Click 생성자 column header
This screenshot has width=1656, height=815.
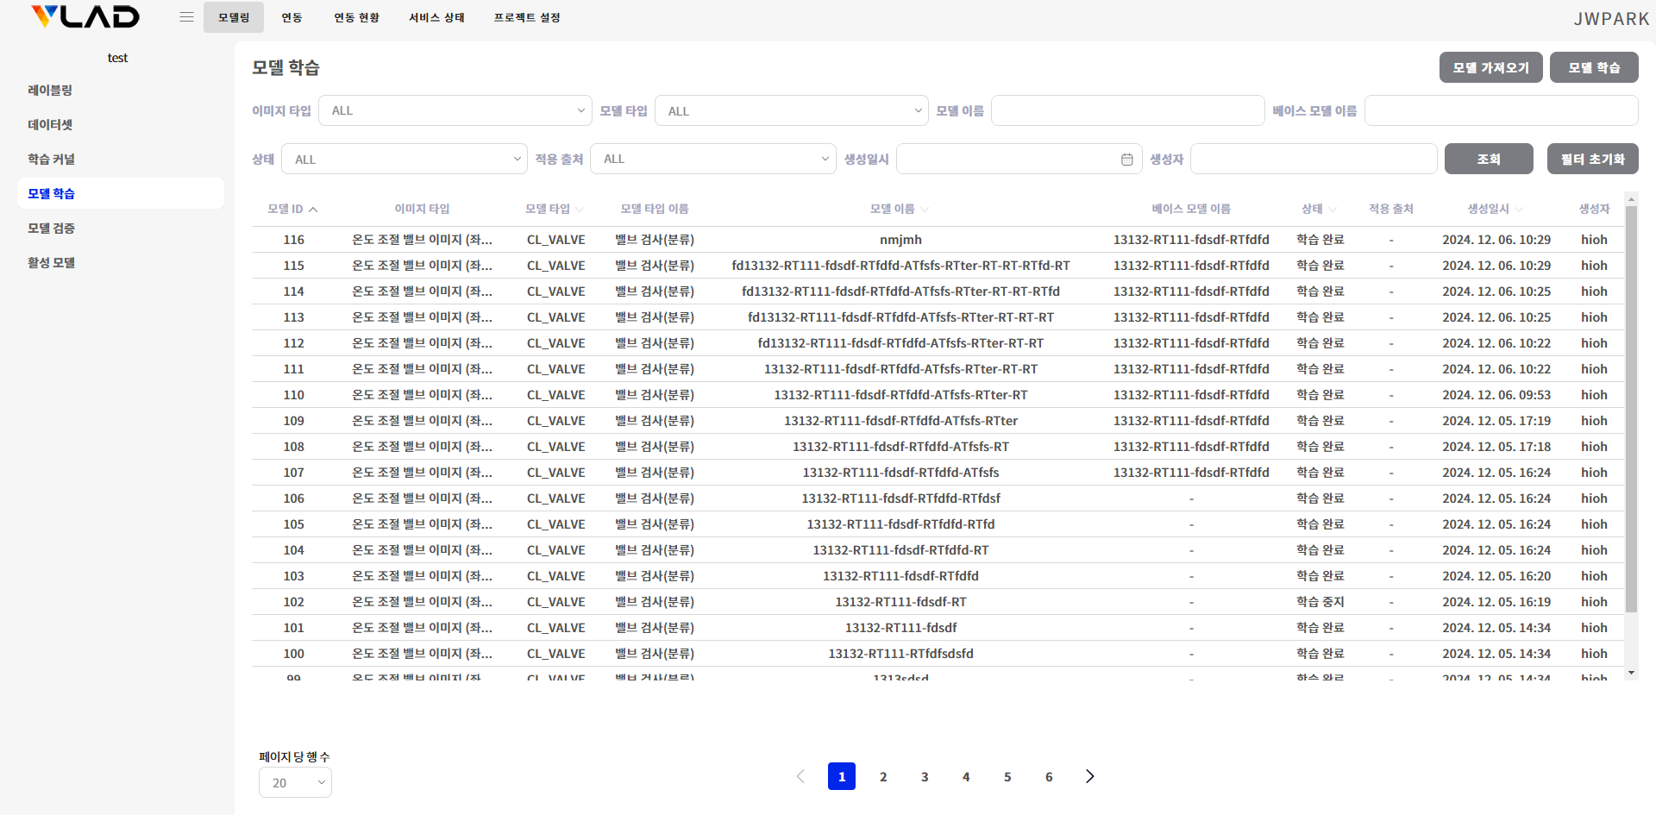tap(1594, 209)
